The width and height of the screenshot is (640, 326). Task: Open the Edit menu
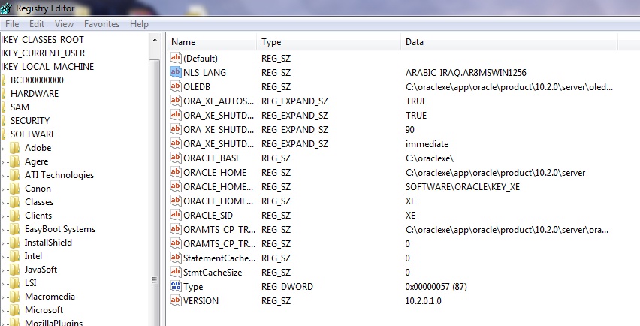click(x=37, y=24)
